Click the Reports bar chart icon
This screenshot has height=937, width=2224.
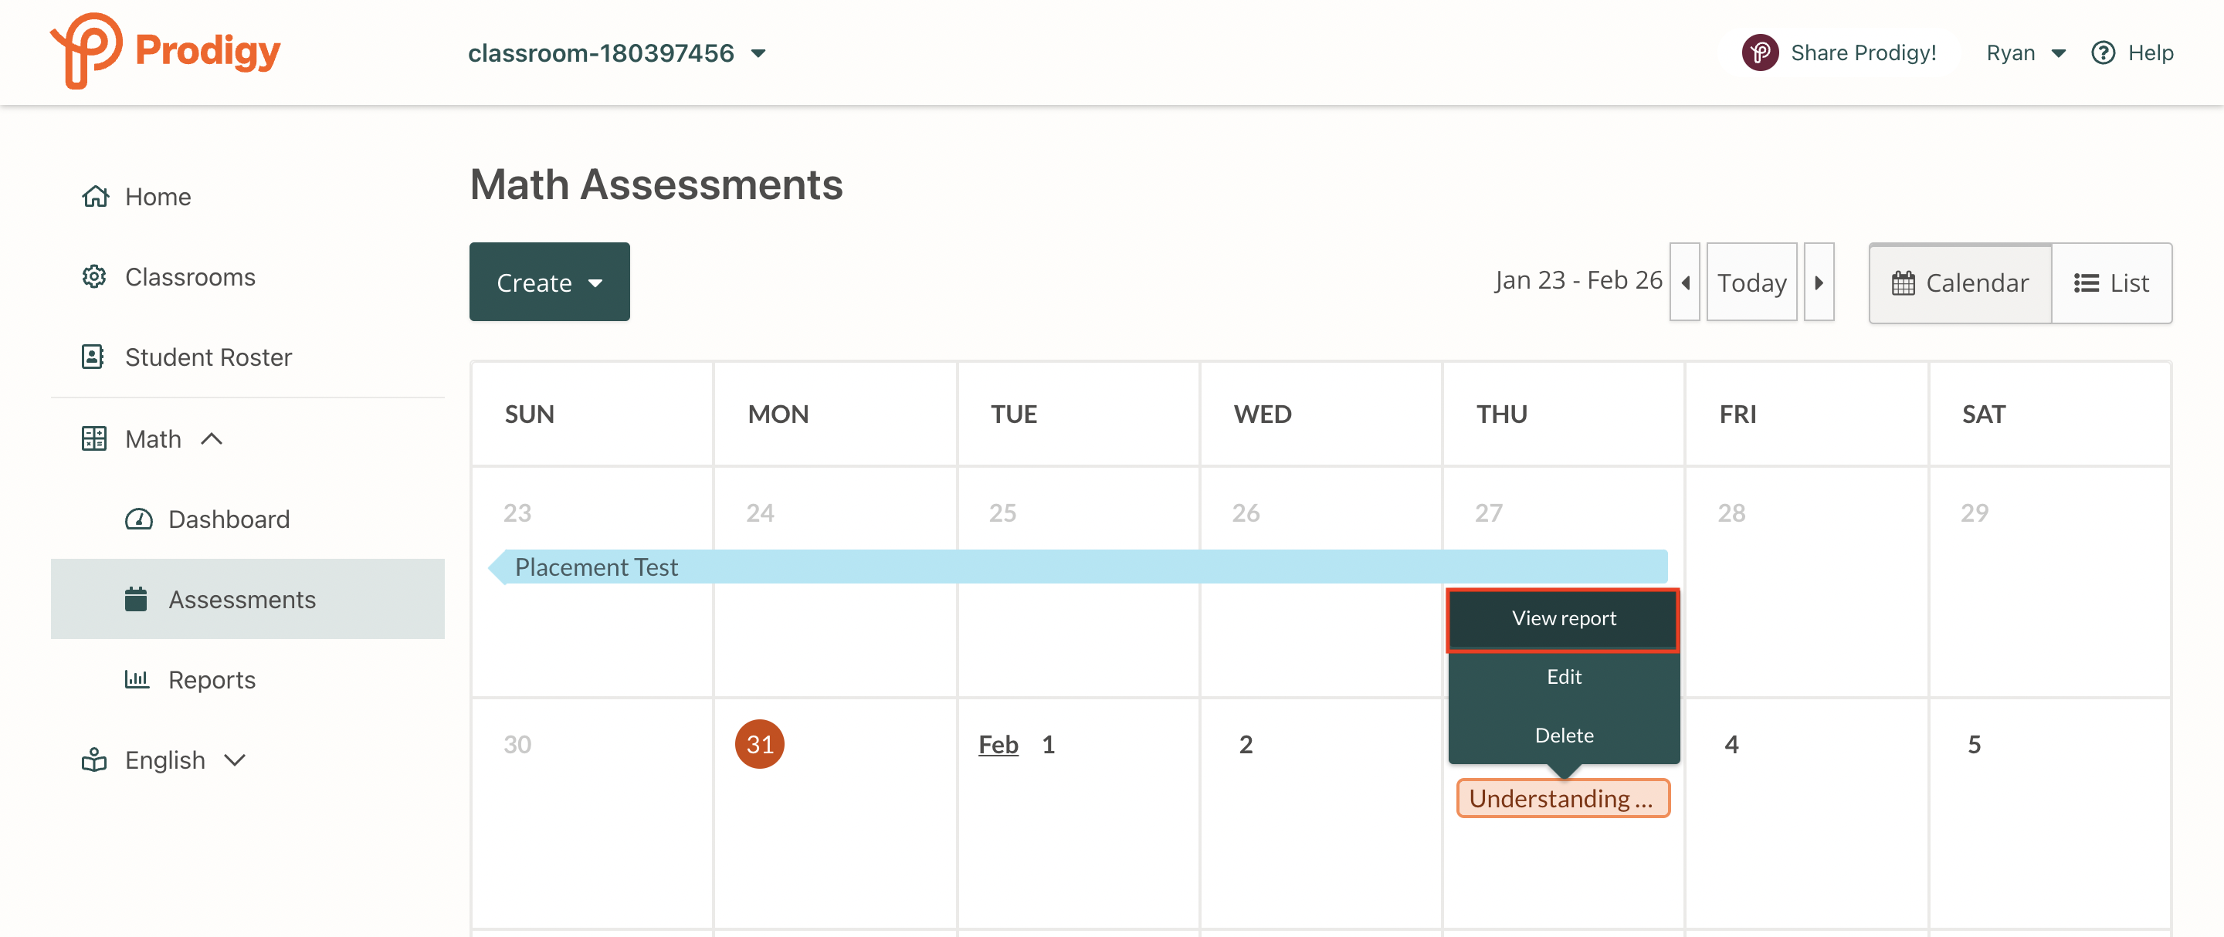(x=137, y=679)
